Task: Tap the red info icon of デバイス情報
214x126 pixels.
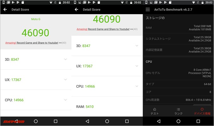Action: click(x=202, y=109)
